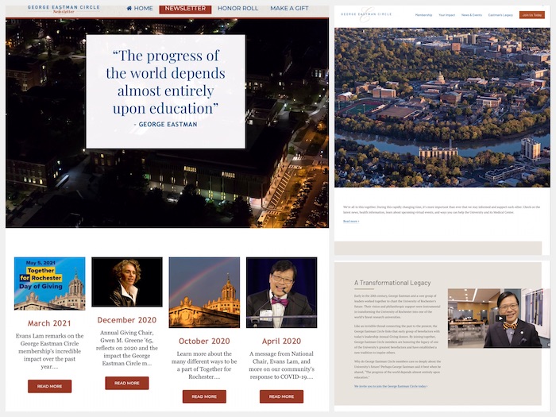556x417 pixels.
Task: Click READ MORE under March 2021
Action: click(x=49, y=386)
